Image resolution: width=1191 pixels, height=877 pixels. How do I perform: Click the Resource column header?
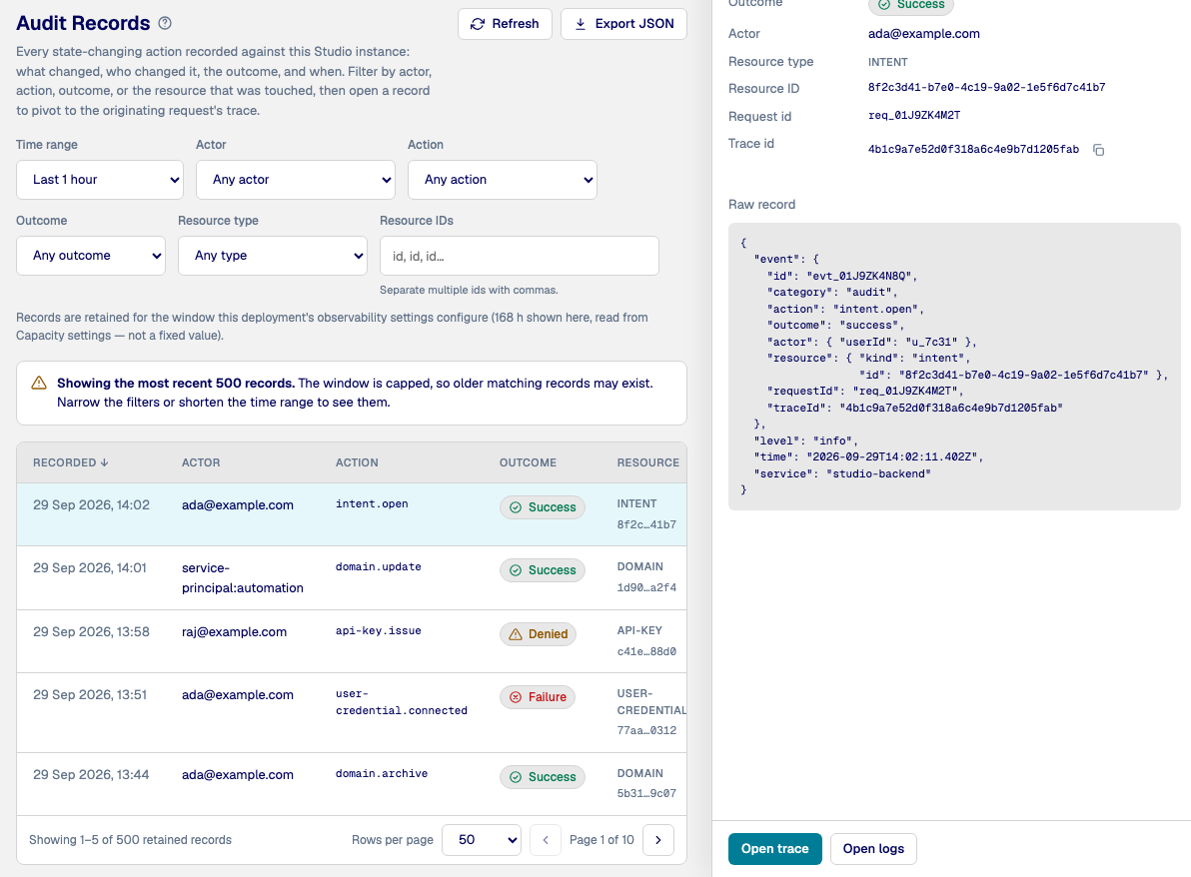pyautogui.click(x=647, y=462)
